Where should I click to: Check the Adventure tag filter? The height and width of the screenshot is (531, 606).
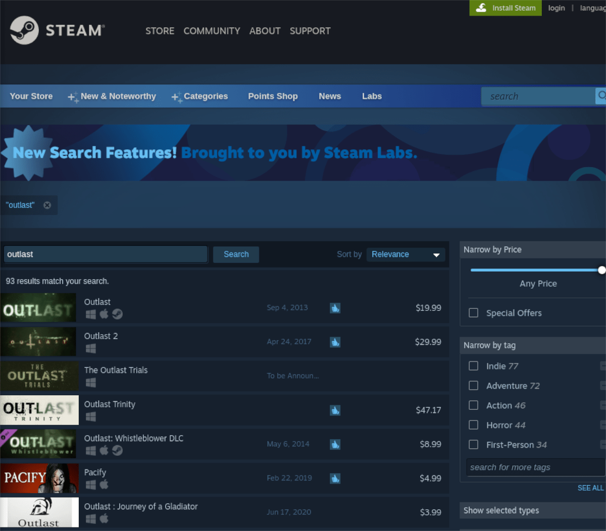473,386
